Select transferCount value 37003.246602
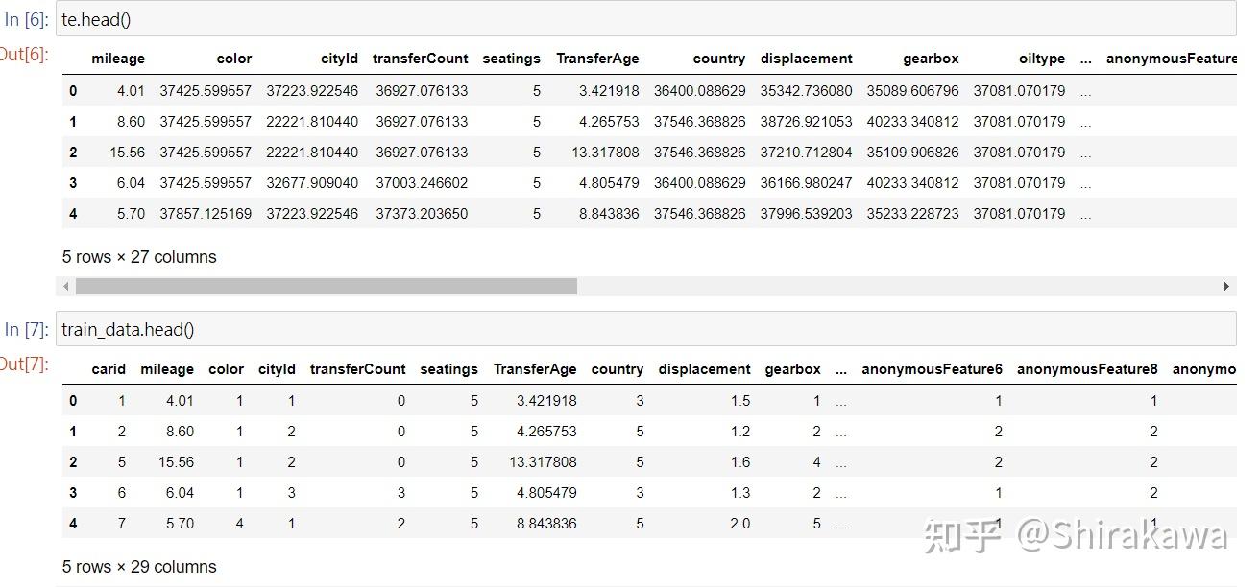1260x587 pixels. point(423,183)
